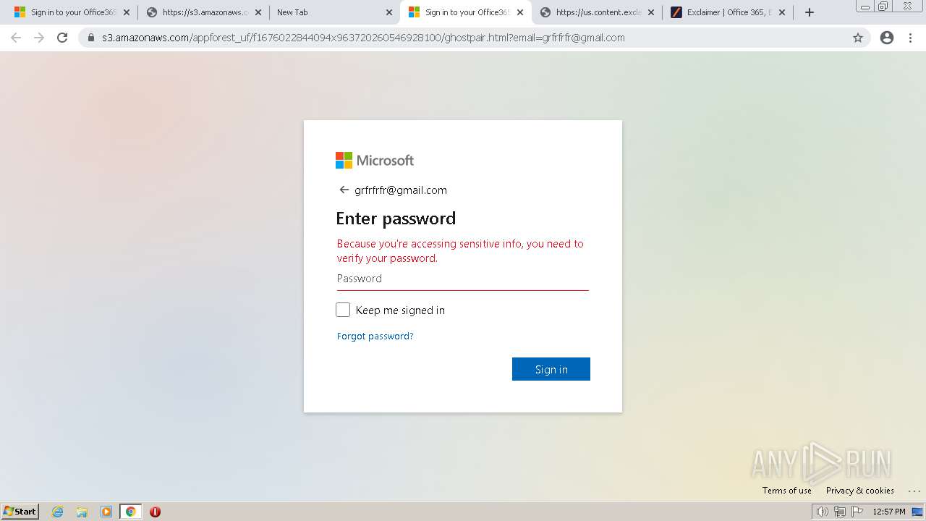926x521 pixels.
Task: Close the New Tab tab
Action: (x=389, y=12)
